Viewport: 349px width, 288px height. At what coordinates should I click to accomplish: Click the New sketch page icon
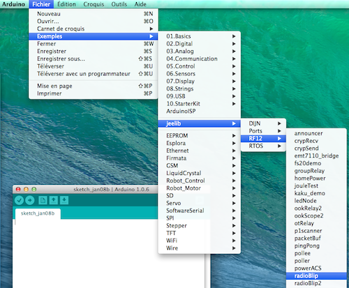tap(43, 200)
